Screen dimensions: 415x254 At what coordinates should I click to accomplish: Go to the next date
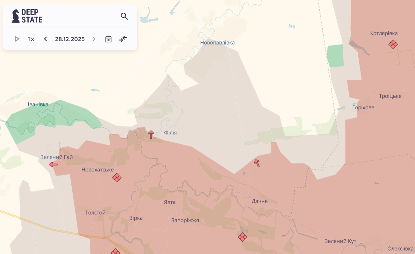94,39
